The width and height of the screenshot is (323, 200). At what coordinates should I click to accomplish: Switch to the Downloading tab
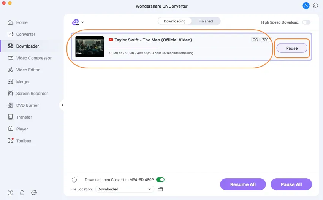coord(175,21)
